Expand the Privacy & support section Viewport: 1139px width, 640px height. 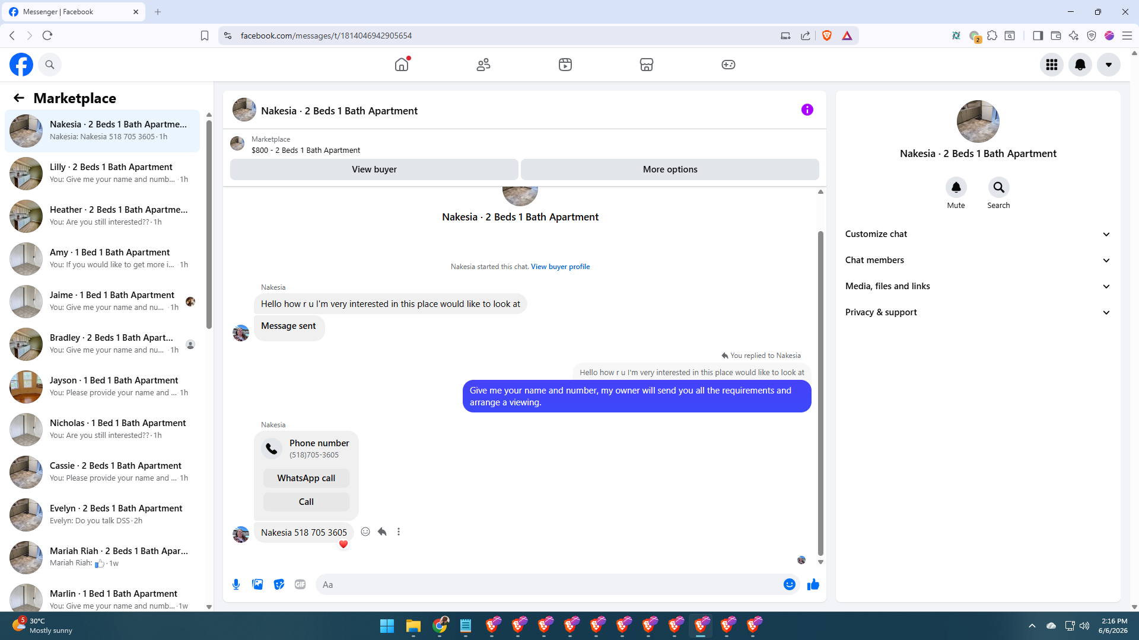coord(978,312)
